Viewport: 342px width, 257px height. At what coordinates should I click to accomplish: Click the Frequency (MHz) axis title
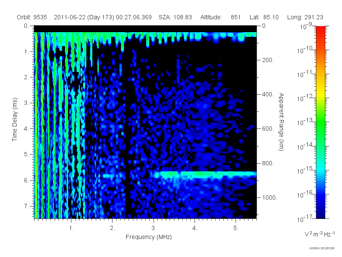point(149,237)
